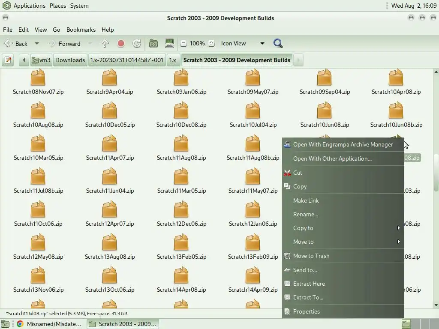
Task: Open the File menu
Action: 8,30
